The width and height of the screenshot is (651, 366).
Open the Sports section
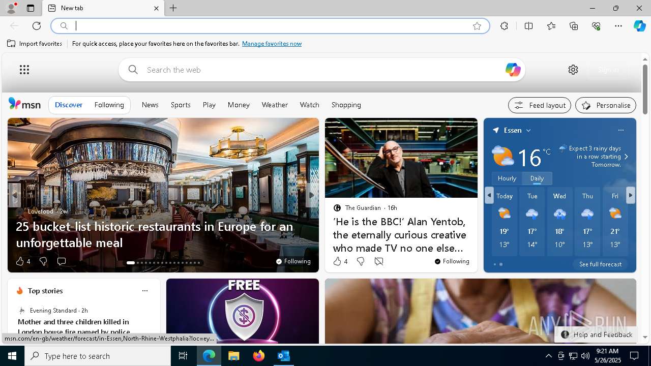point(181,105)
